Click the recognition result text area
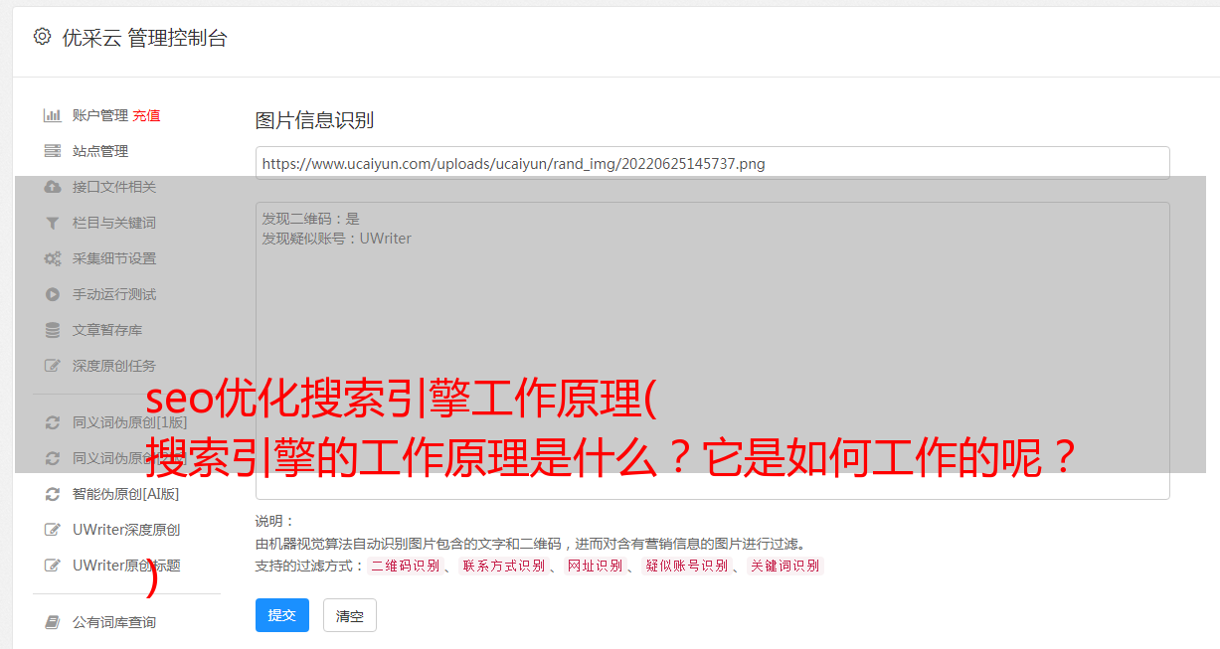The height and width of the screenshot is (649, 1220). [x=712, y=350]
